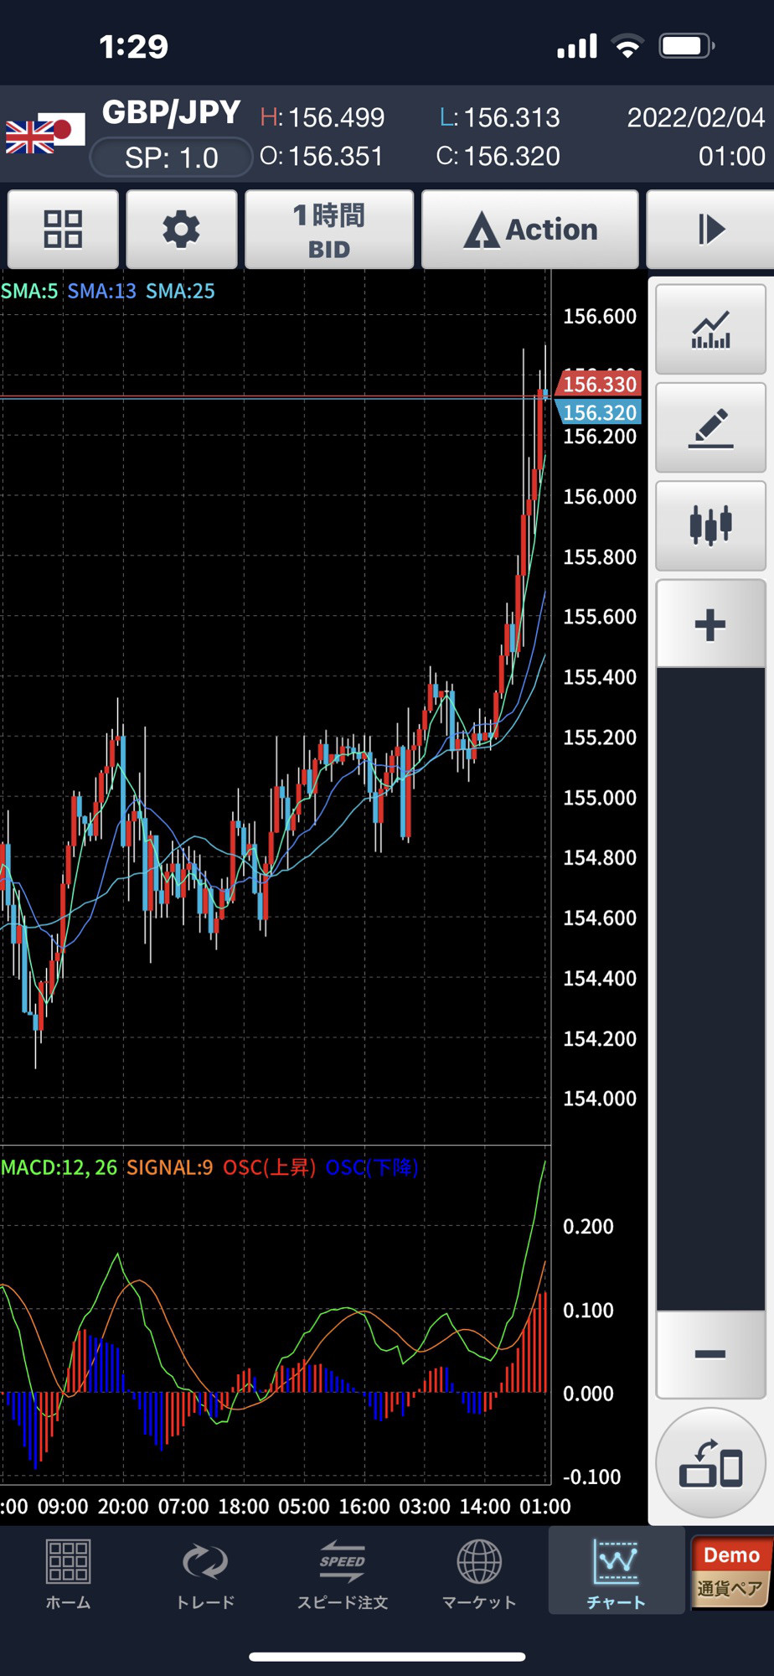Image resolution: width=774 pixels, height=1676 pixels.
Task: Select the チャート tab
Action: tap(616, 1574)
